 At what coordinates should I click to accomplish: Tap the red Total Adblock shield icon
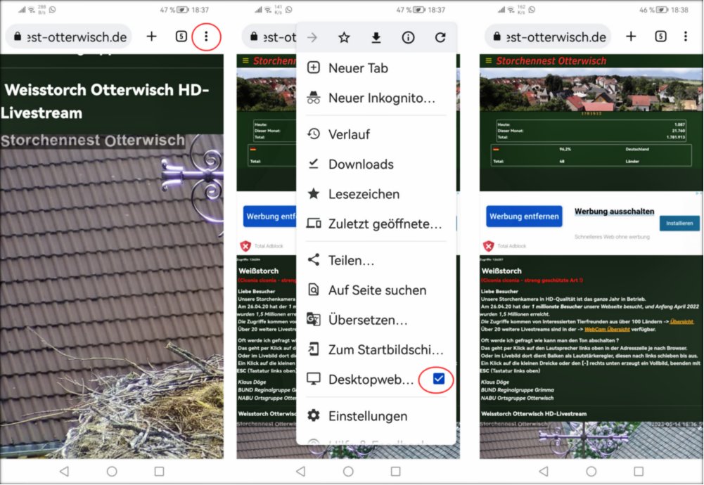coord(489,246)
